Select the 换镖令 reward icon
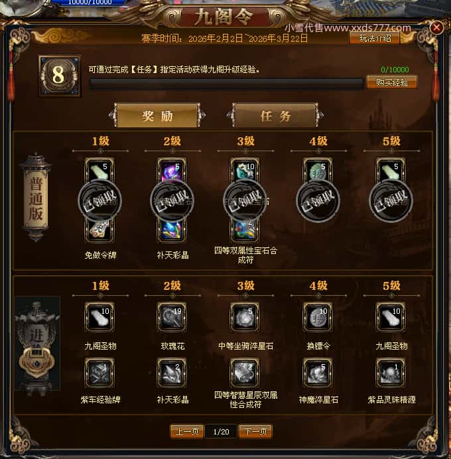451x459 pixels. coord(318,317)
